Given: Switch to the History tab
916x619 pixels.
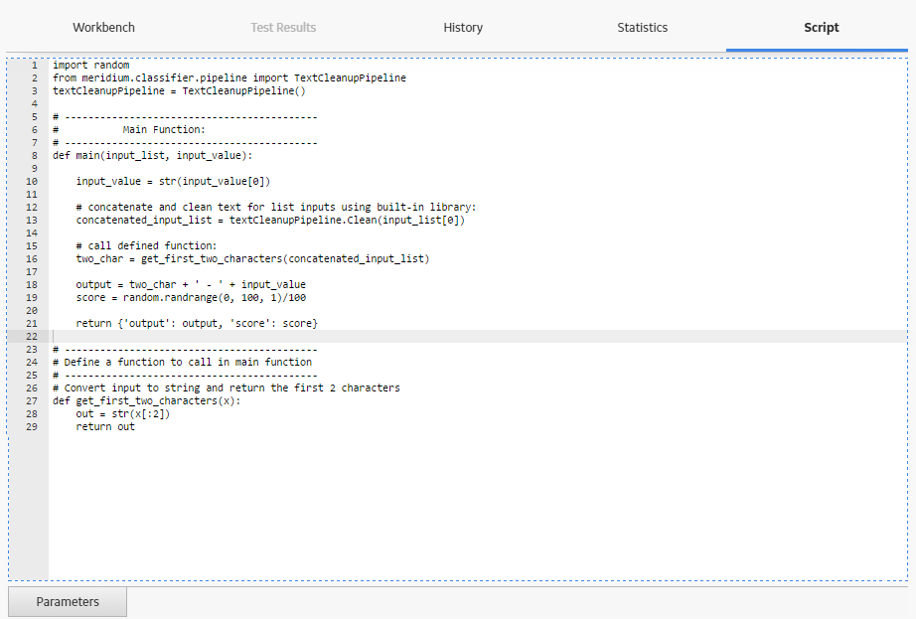Looking at the screenshot, I should 463,28.
